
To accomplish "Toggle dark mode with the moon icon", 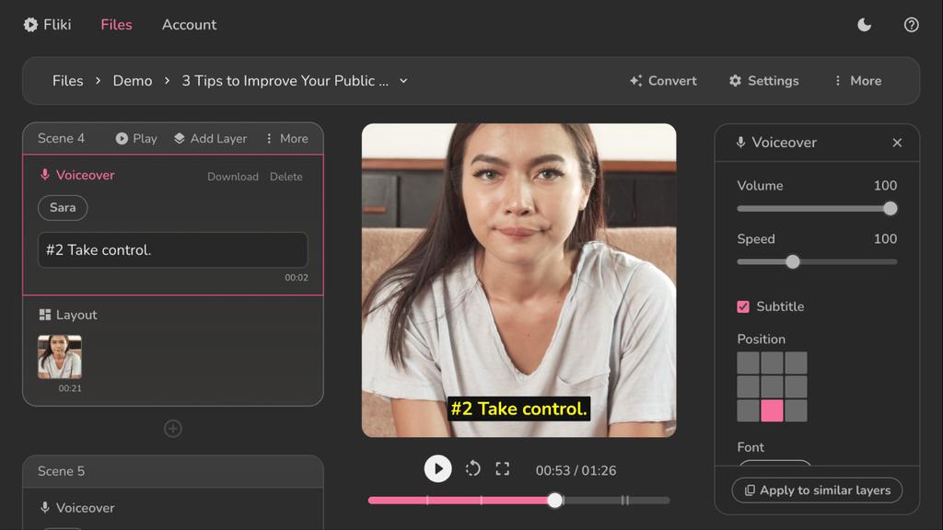I will pyautogui.click(x=864, y=25).
